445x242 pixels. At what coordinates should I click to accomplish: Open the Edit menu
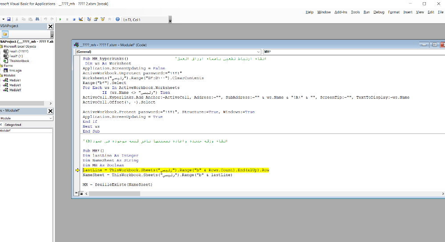click(431, 12)
